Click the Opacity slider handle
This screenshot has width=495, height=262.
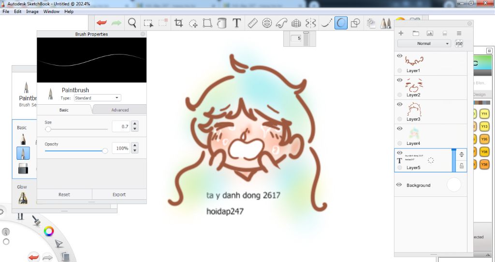click(105, 151)
